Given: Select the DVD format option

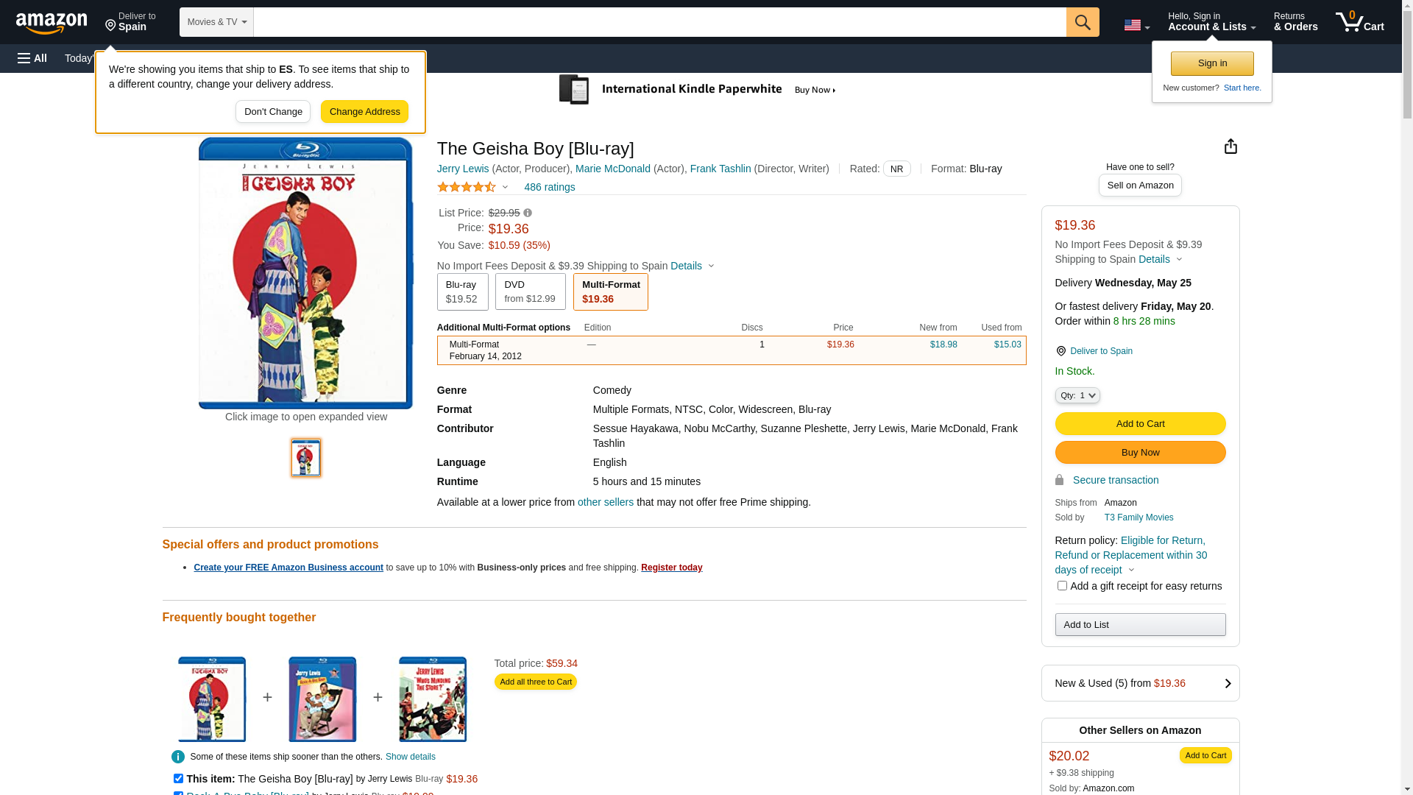Looking at the screenshot, I should 530,291.
